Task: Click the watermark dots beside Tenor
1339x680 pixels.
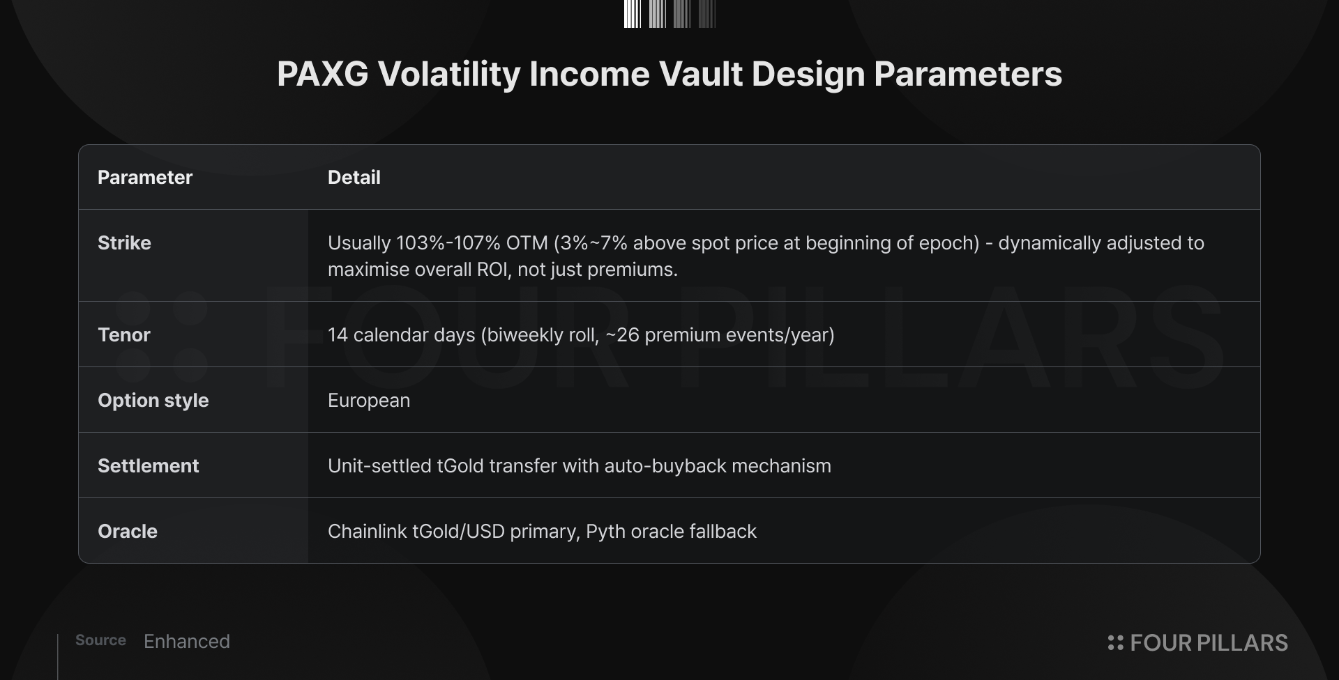Action: pyautogui.click(x=161, y=337)
